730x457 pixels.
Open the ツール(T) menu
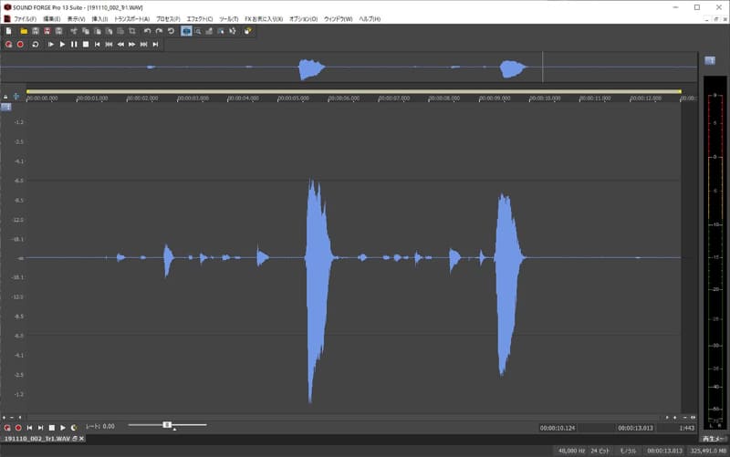[x=229, y=19]
